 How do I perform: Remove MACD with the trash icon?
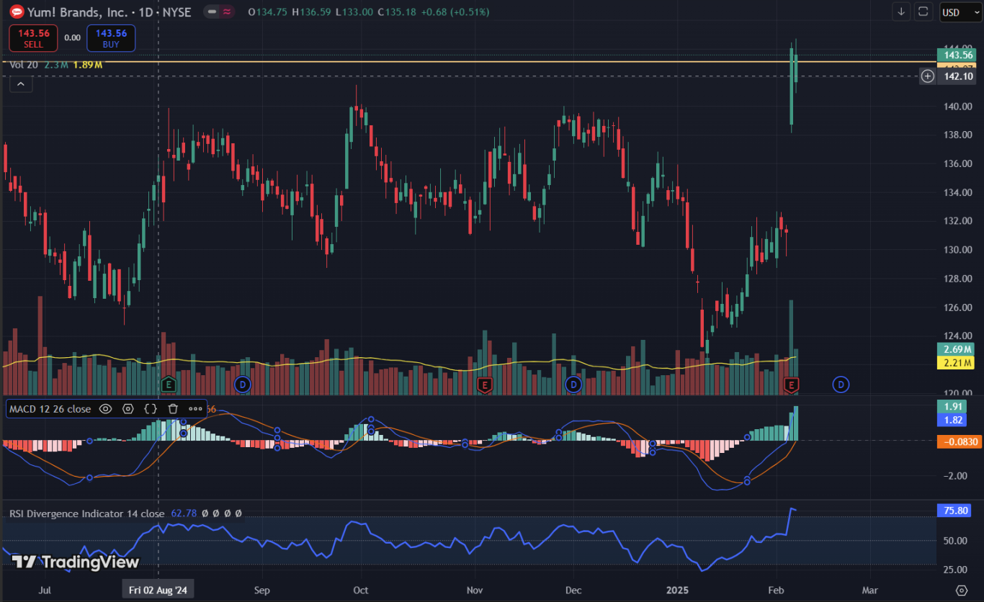pos(173,409)
